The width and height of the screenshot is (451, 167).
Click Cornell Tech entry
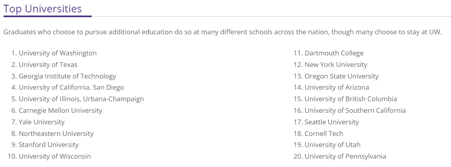point(324,133)
